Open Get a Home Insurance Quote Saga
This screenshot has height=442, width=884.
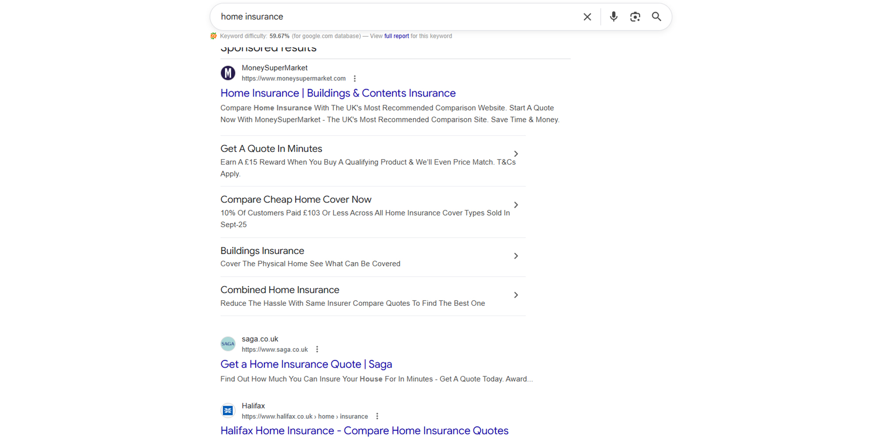point(306,364)
